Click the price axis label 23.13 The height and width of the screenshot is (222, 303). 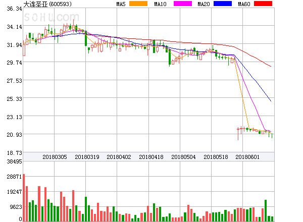pyautogui.click(x=14, y=117)
